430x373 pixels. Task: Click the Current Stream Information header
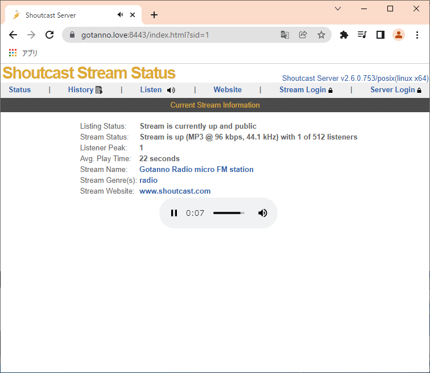coord(215,105)
